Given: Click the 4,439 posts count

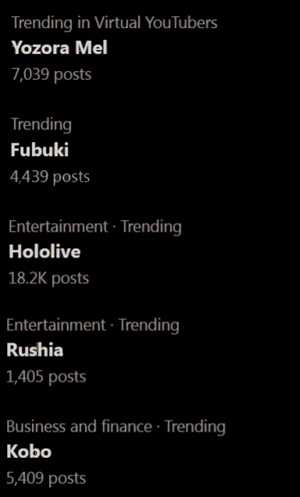Looking at the screenshot, I should click(x=50, y=176).
